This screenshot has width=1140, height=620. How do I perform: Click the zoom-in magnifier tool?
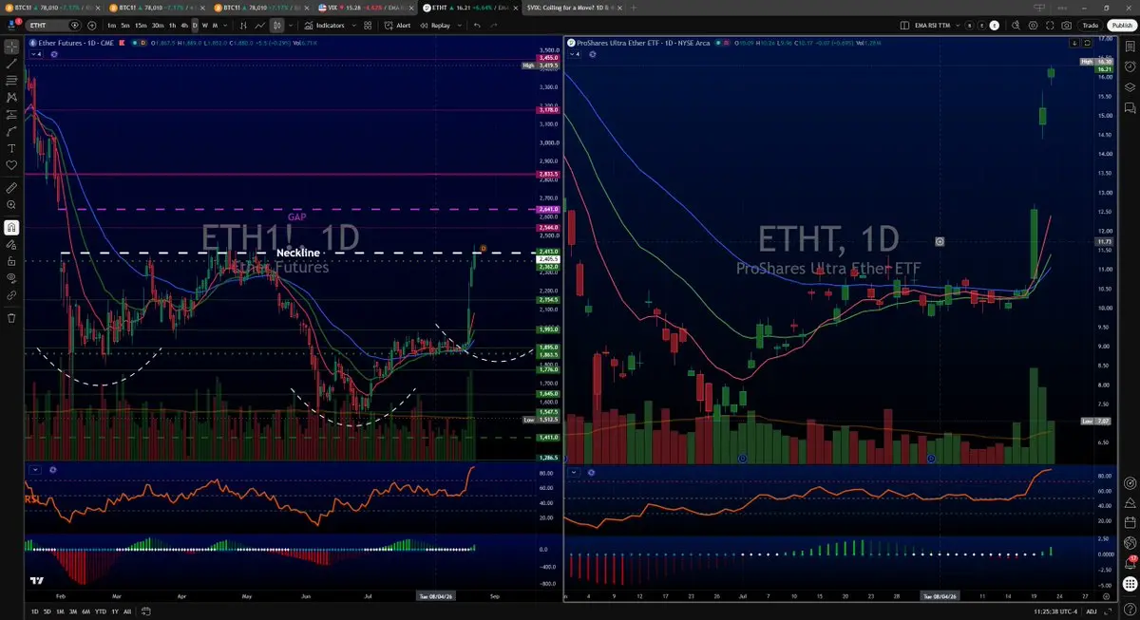pyautogui.click(x=11, y=205)
